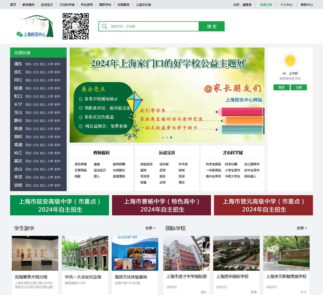The width and height of the screenshot is (323, 295).
Task: Open 校园服务 in top navigation
Action: pos(124,5)
